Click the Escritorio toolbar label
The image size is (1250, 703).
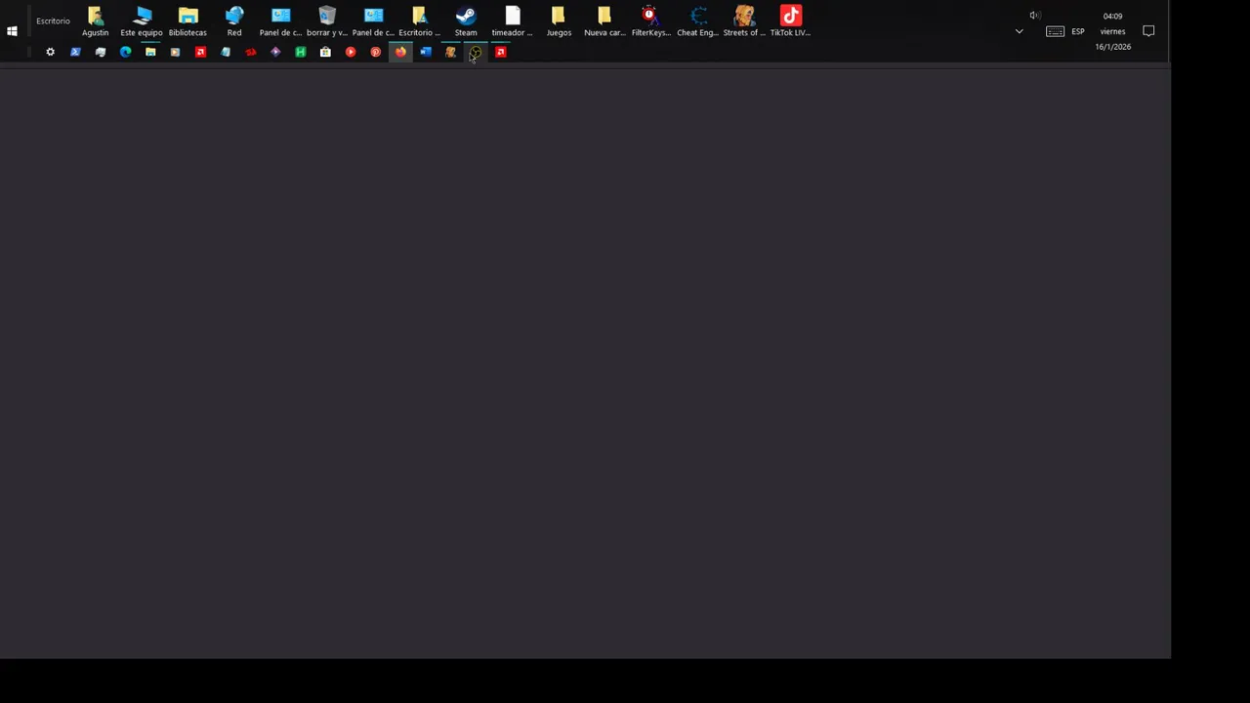(53, 21)
